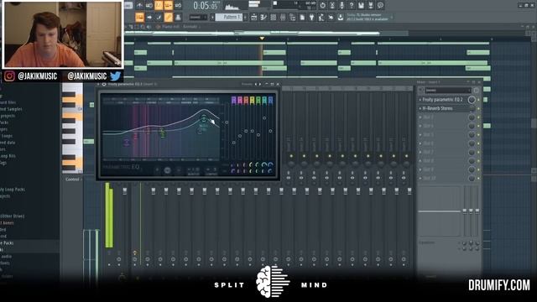Open the EQ window options menu arrow

coord(99,84)
